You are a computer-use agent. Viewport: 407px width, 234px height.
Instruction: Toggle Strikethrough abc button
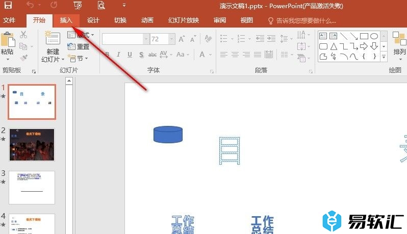coord(152,55)
